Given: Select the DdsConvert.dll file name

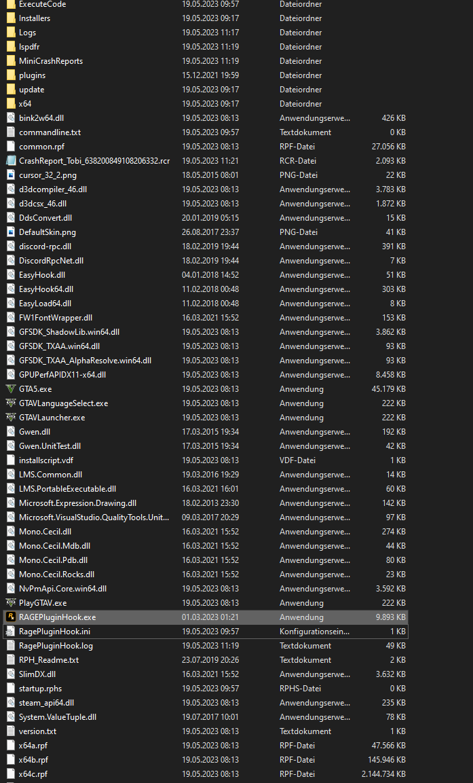Looking at the screenshot, I should click(x=45, y=218).
